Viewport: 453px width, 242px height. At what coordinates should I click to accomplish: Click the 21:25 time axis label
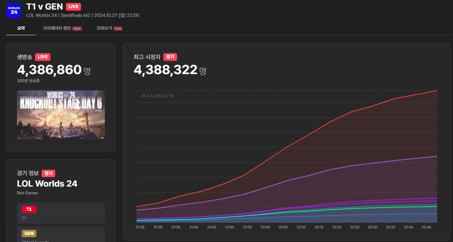click(140, 227)
